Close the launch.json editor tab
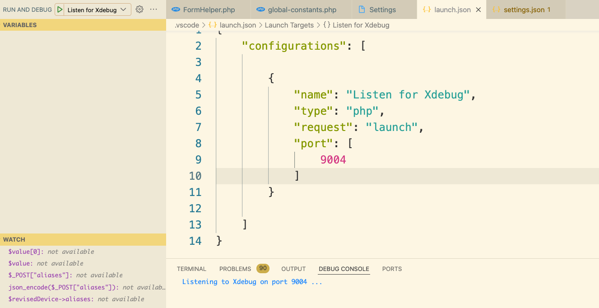Viewport: 599px width, 308px height. point(478,9)
